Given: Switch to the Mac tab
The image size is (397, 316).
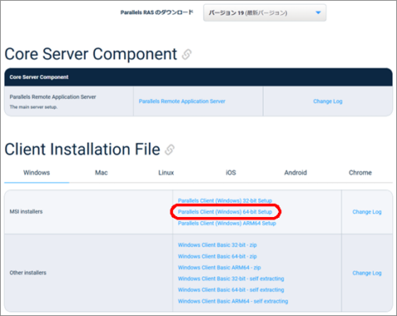Looking at the screenshot, I should coord(101,172).
